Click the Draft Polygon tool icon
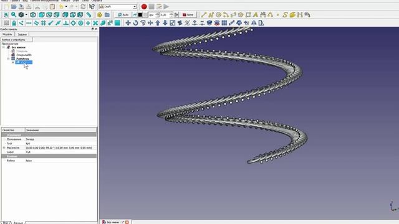This screenshot has height=224, width=399. [x=241, y=15]
